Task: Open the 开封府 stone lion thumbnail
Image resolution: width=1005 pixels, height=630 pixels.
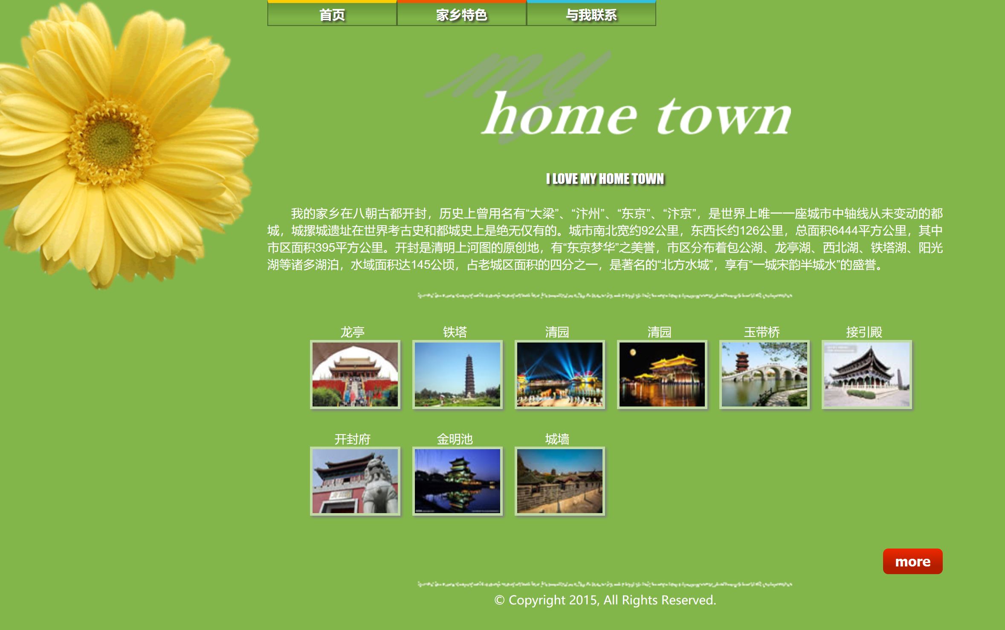Action: pyautogui.click(x=355, y=481)
